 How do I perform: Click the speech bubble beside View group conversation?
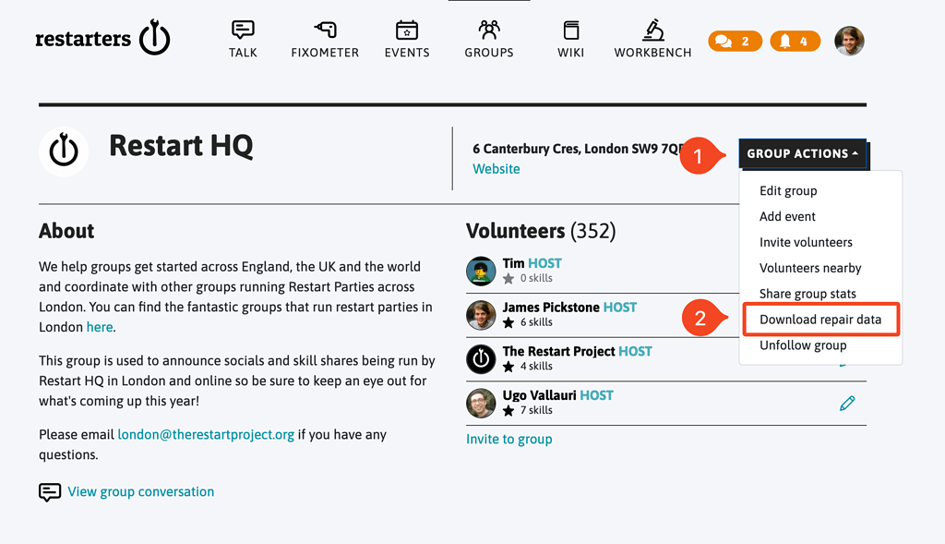point(49,491)
